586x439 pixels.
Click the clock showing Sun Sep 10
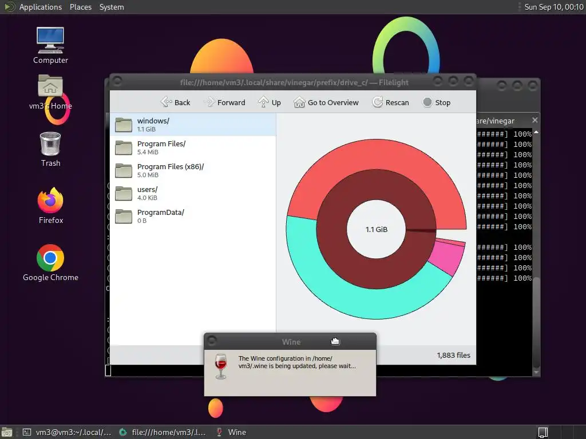click(553, 7)
